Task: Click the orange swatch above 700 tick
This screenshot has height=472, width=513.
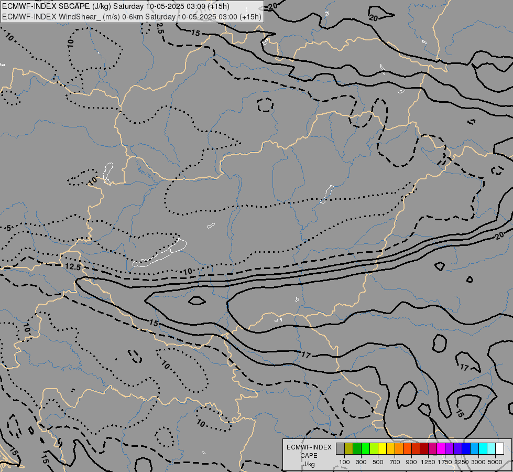Action: 399,449
